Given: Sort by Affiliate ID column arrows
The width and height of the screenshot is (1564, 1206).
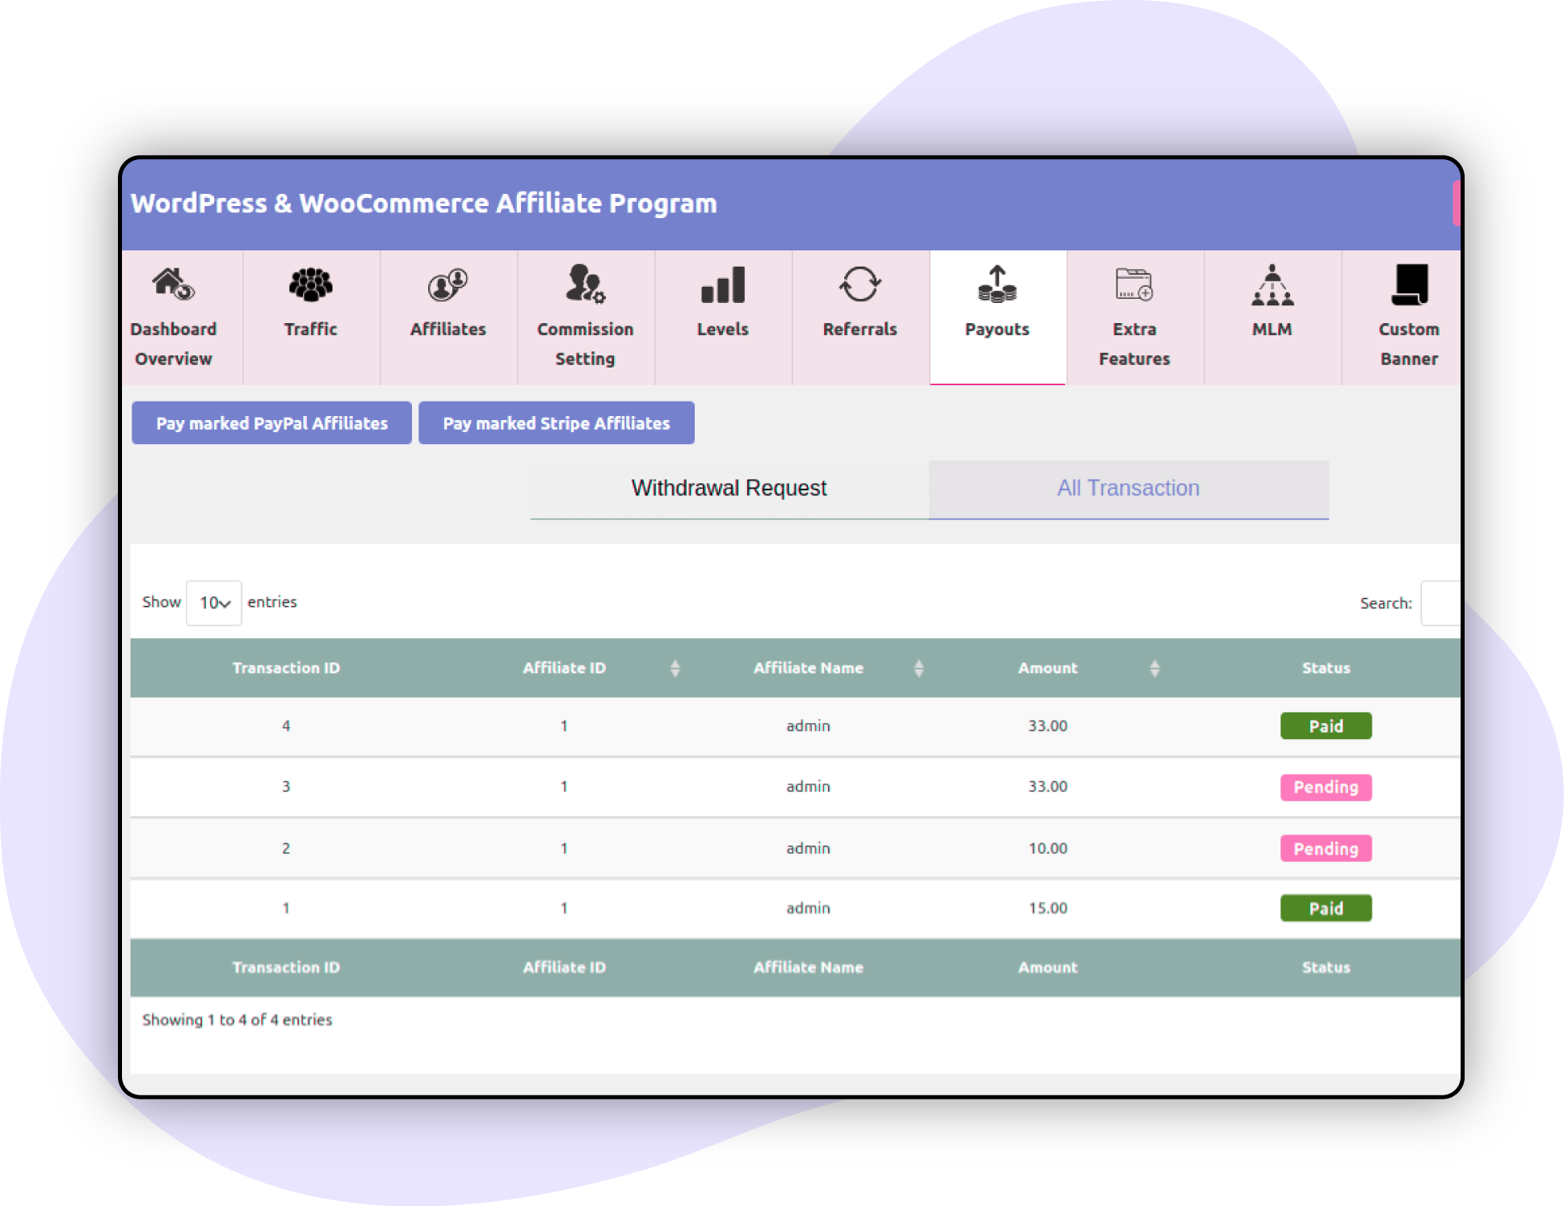Looking at the screenshot, I should (675, 668).
